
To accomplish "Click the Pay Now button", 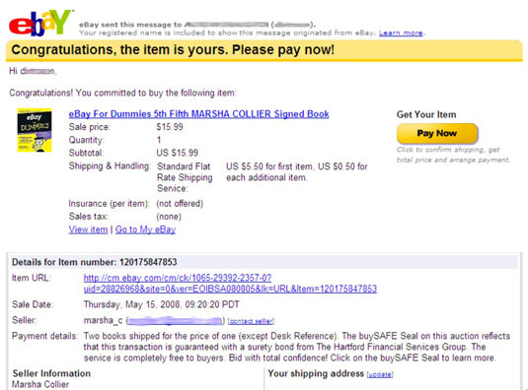I will coord(437,133).
